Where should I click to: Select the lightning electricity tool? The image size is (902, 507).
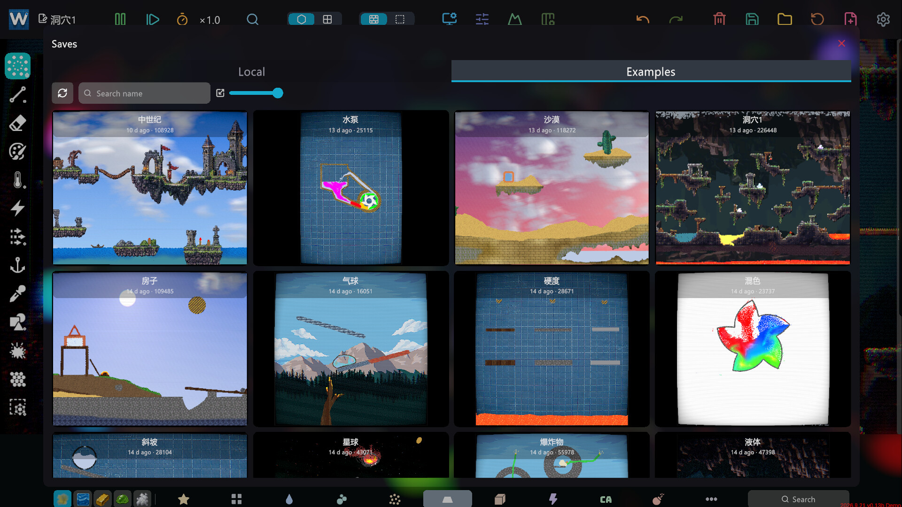pyautogui.click(x=18, y=208)
